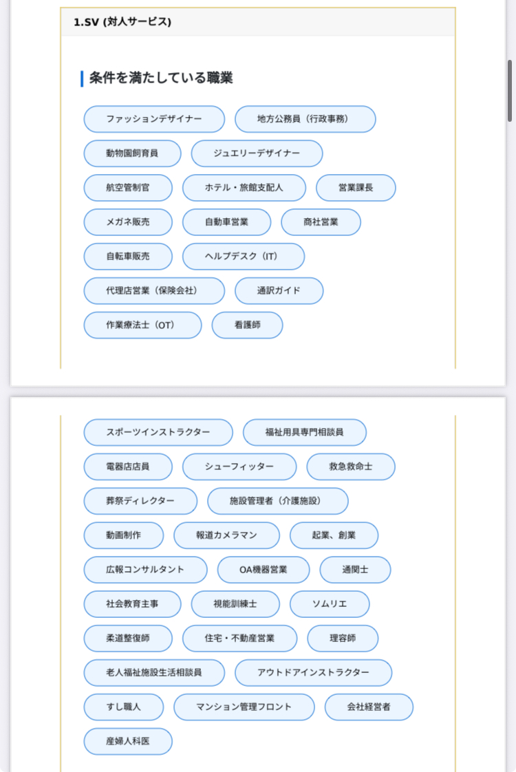Click the 報道カメラマン tag
The image size is (516, 772).
click(x=226, y=536)
